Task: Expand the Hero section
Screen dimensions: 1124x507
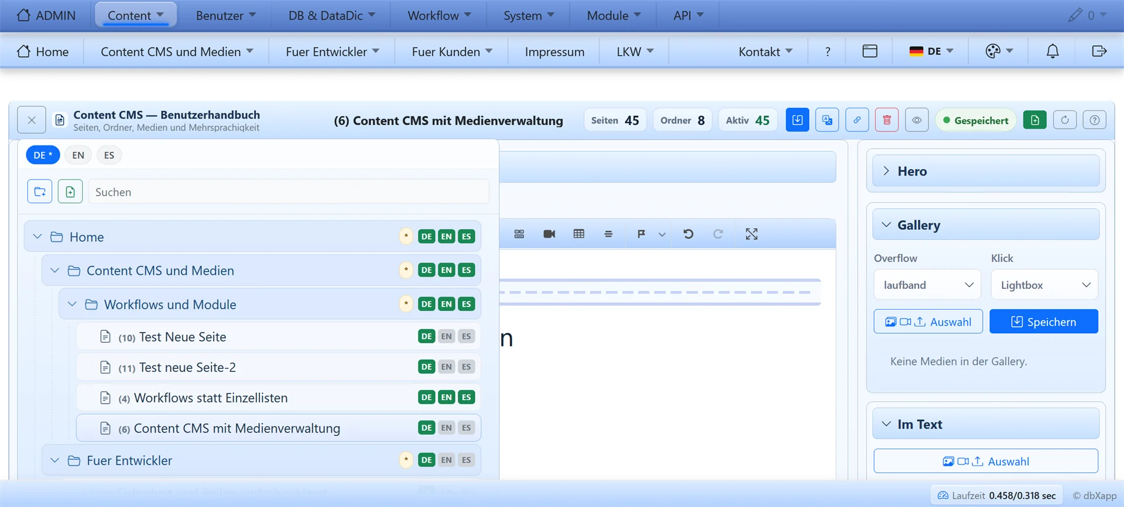Action: tap(986, 171)
